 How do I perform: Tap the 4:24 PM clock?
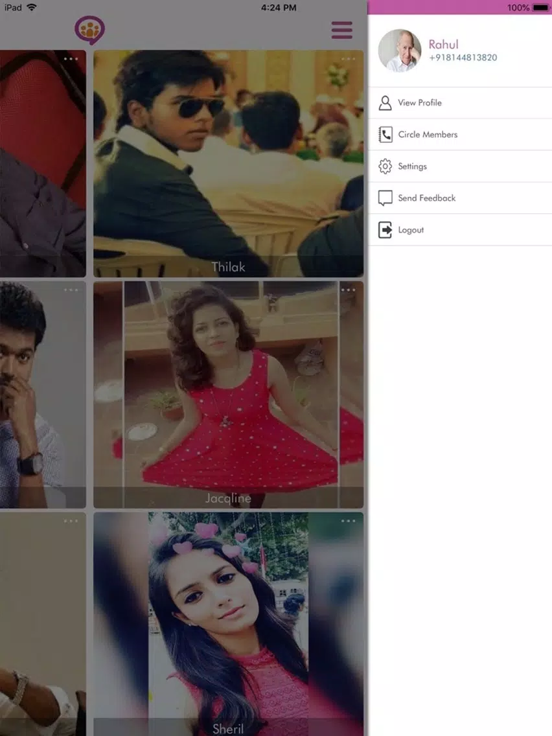[x=279, y=8]
